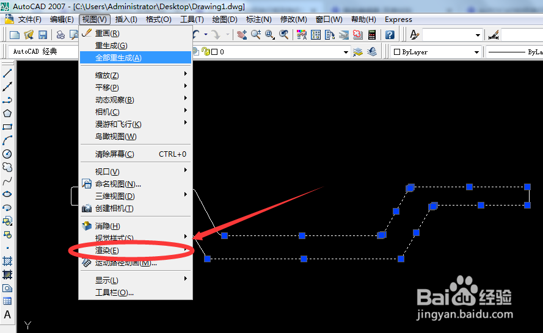The height and width of the screenshot is (333, 543).
Task: Select the Polygon tool
Action: (x=7, y=113)
